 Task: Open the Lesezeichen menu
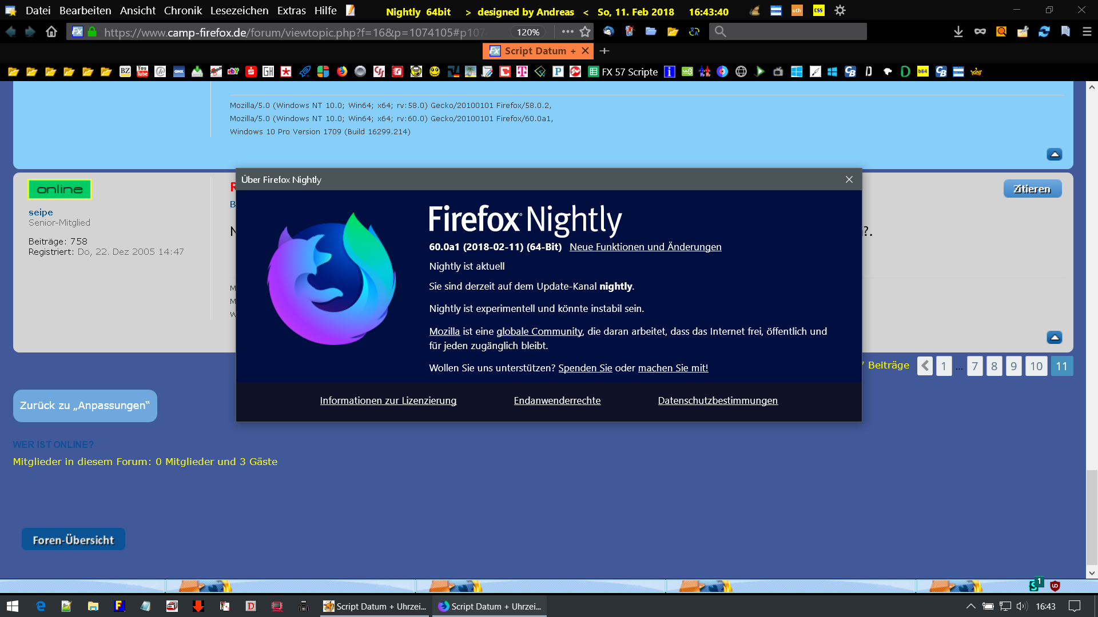point(239,11)
